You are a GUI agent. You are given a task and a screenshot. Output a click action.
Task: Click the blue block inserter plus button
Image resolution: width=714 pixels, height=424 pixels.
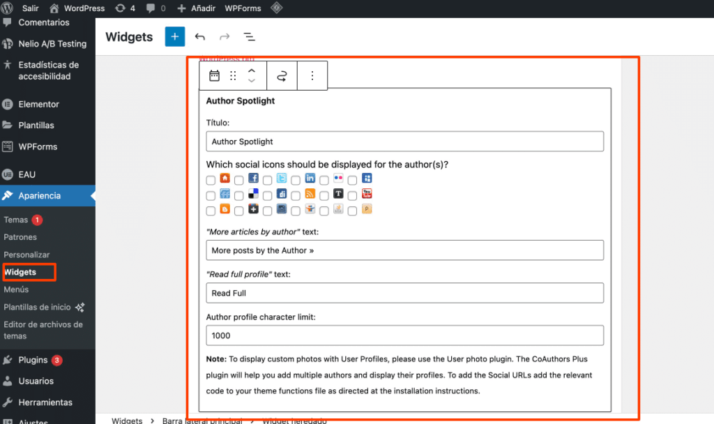tap(174, 36)
